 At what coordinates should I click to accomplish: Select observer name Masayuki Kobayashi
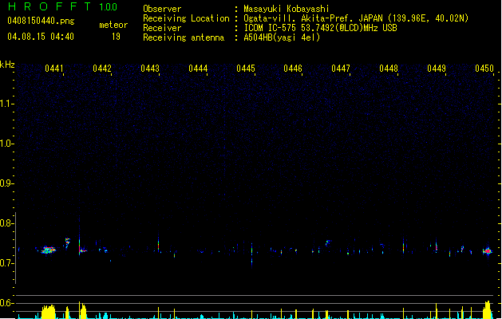tap(287, 9)
